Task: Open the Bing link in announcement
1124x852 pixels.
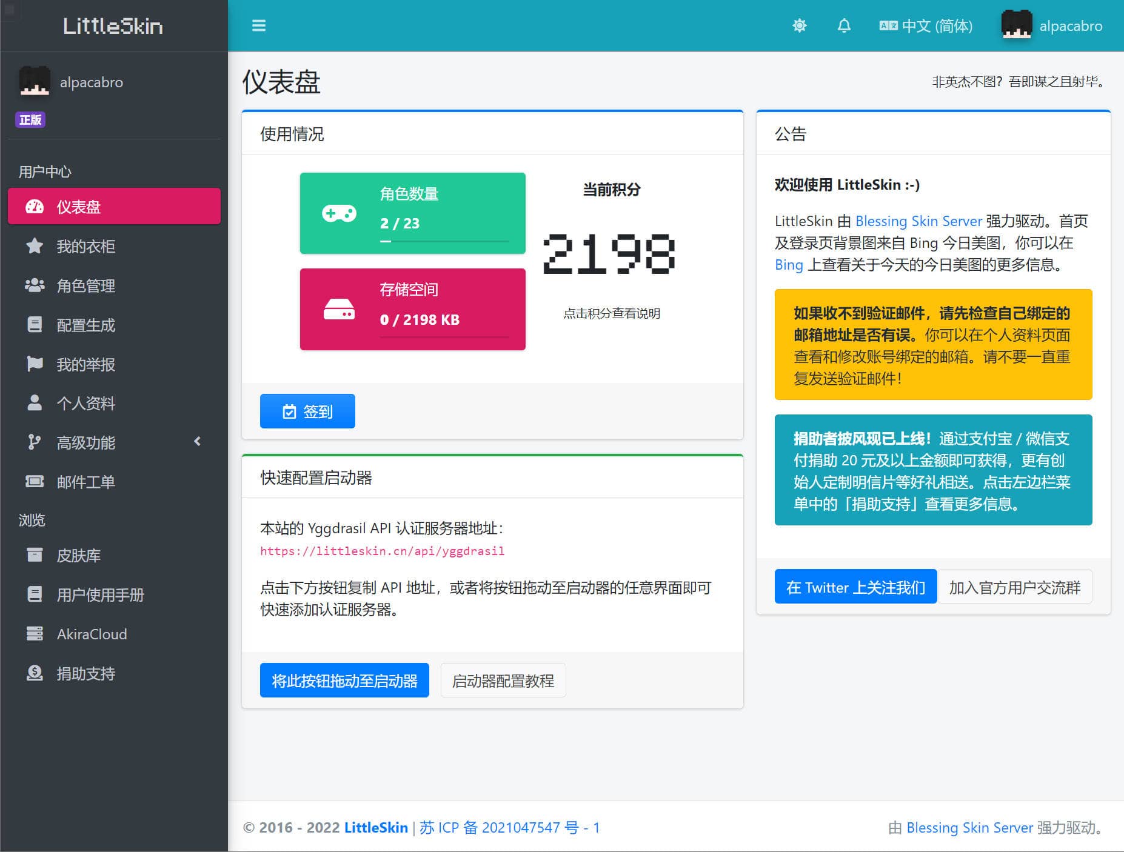Action: click(x=789, y=265)
